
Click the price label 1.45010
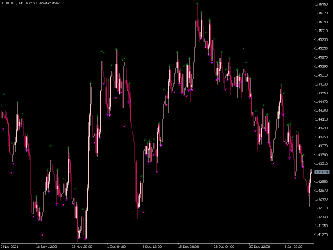point(322,75)
